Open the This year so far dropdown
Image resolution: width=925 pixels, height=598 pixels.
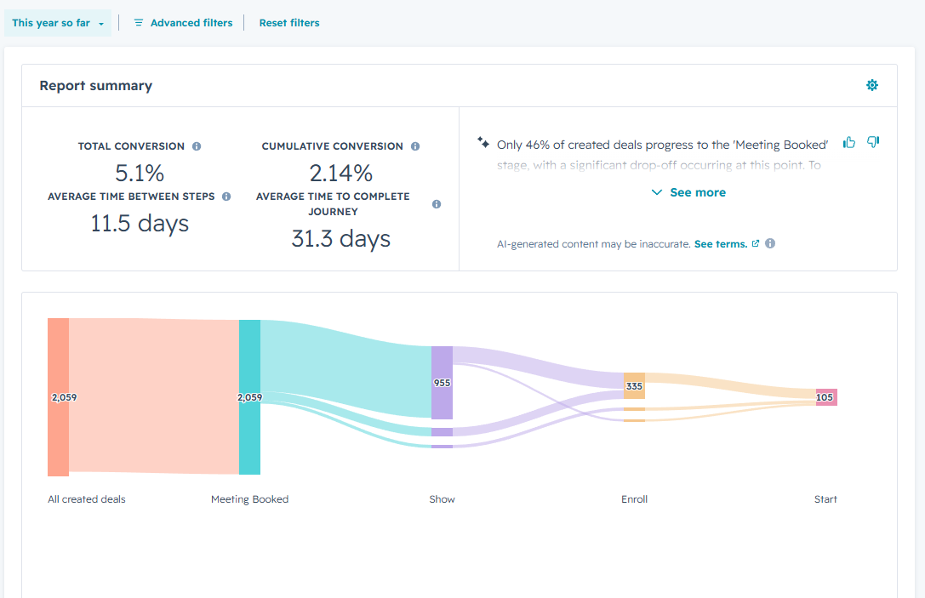58,23
